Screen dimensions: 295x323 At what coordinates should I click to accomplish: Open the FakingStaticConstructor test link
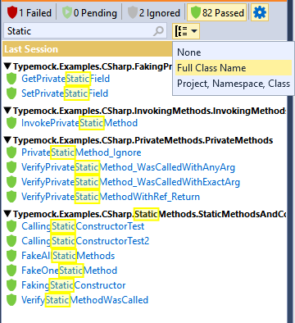(x=74, y=285)
